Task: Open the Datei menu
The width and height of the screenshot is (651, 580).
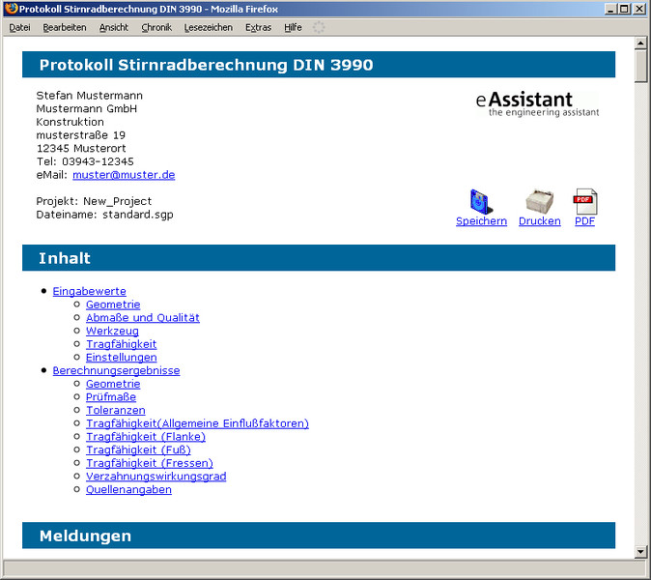Action: point(20,28)
